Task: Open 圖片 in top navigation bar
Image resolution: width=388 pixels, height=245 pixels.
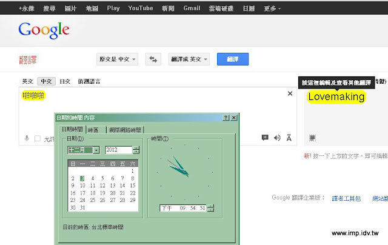Action: (x=70, y=8)
